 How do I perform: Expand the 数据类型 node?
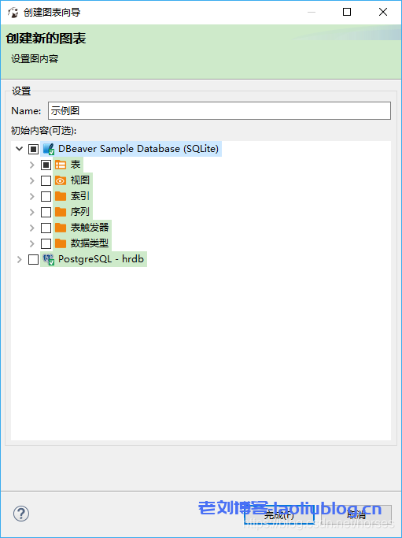point(32,243)
